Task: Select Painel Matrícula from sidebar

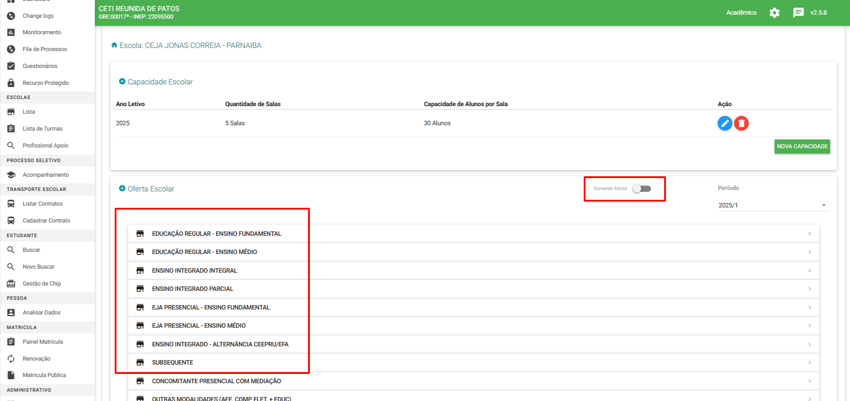Action: click(43, 342)
